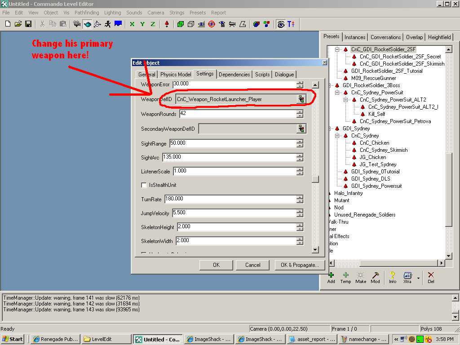460x345 pixels.
Task: Click the Cancel button in Edit Object
Action: (x=252, y=265)
